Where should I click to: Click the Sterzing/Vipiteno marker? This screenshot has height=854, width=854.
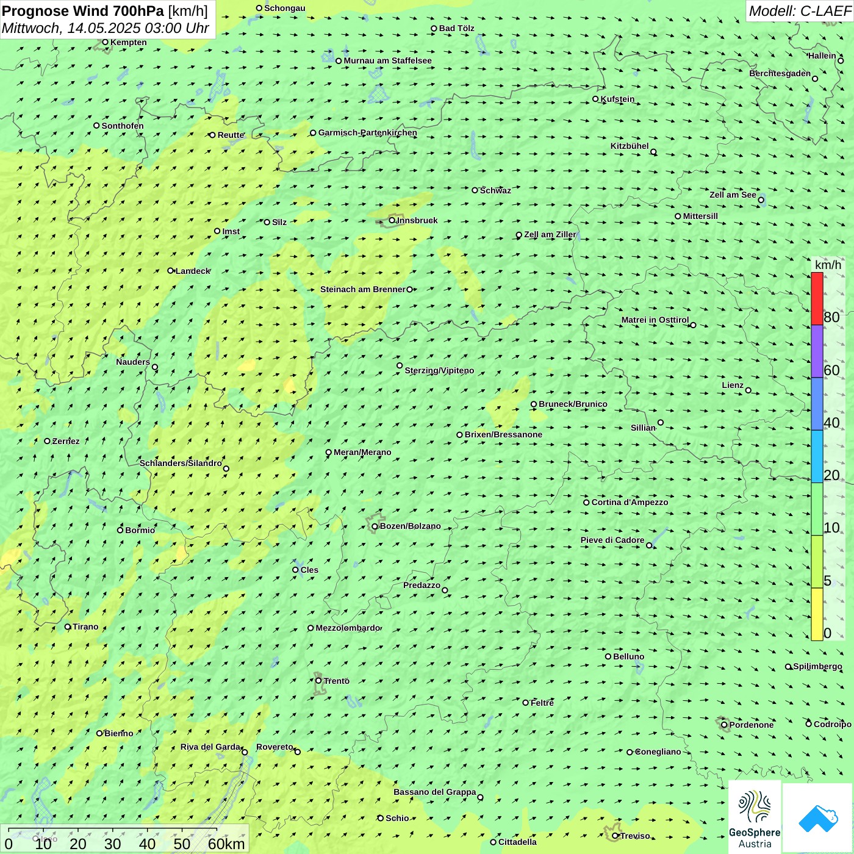[400, 365]
